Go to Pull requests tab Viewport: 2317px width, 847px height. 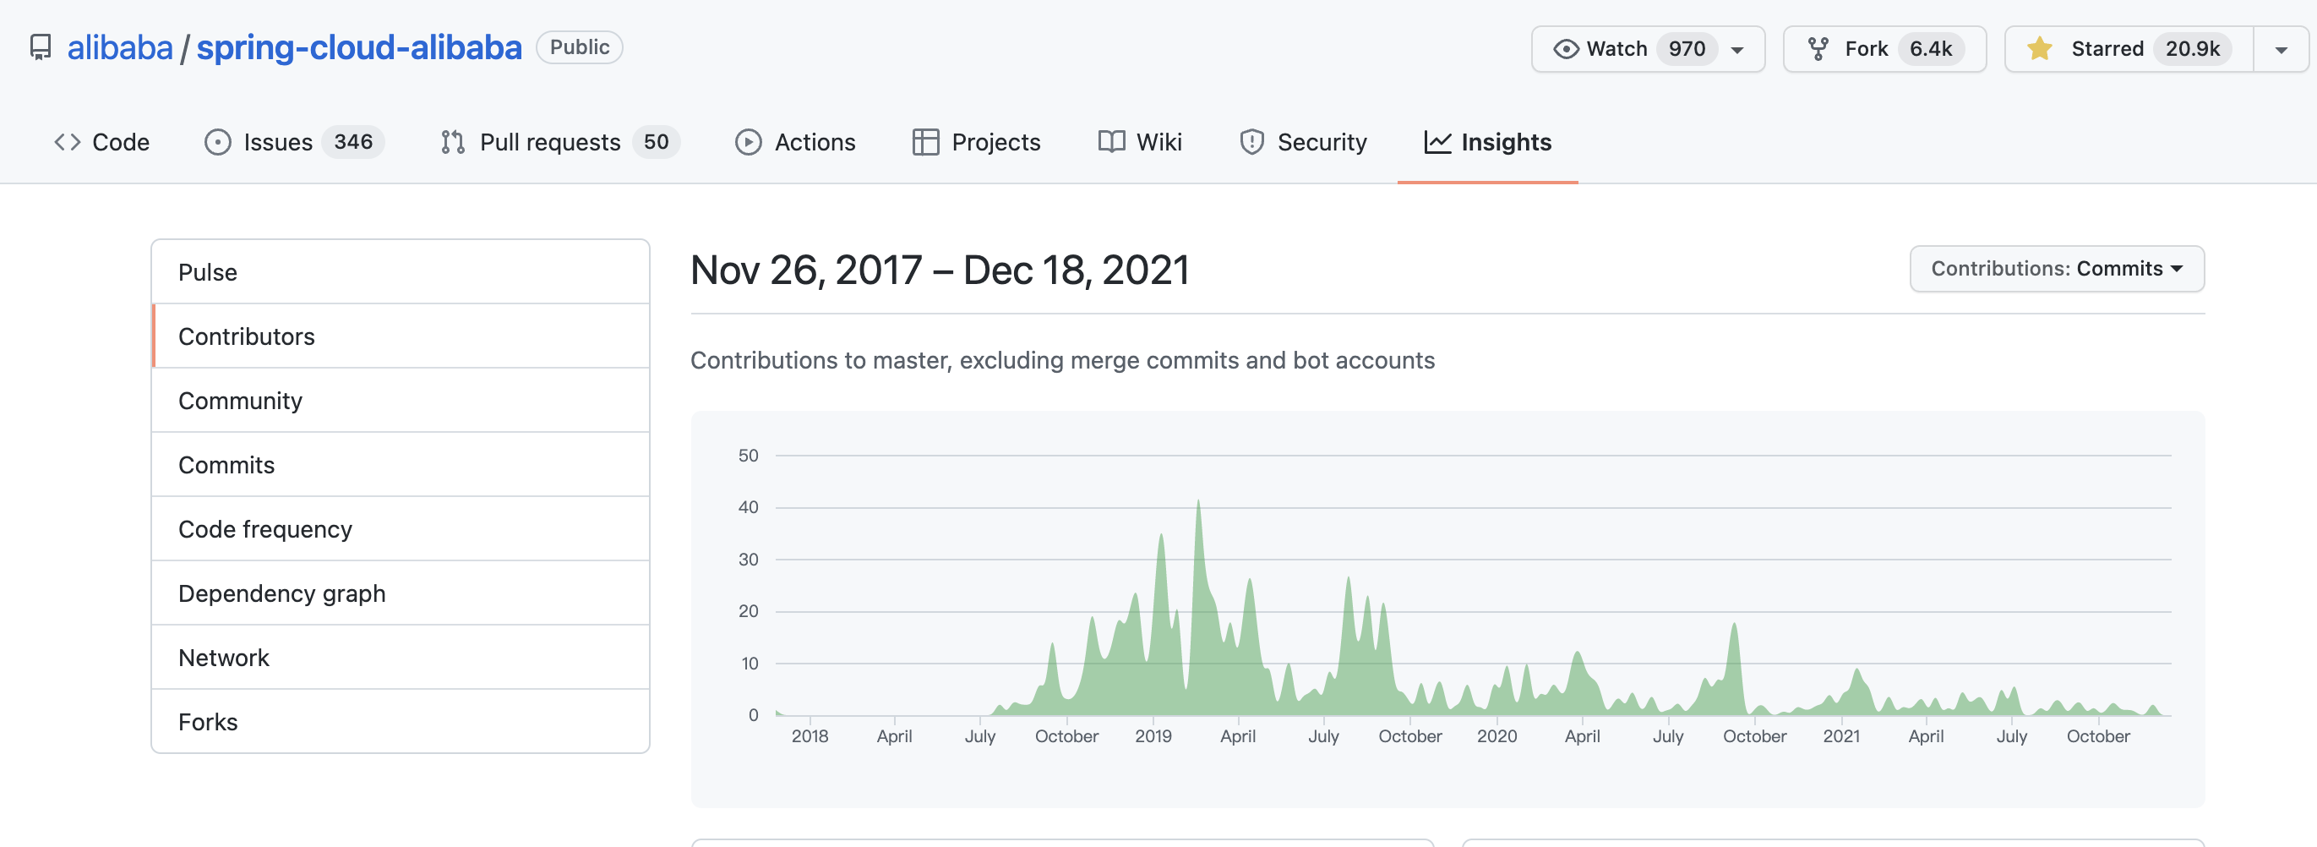coord(560,142)
